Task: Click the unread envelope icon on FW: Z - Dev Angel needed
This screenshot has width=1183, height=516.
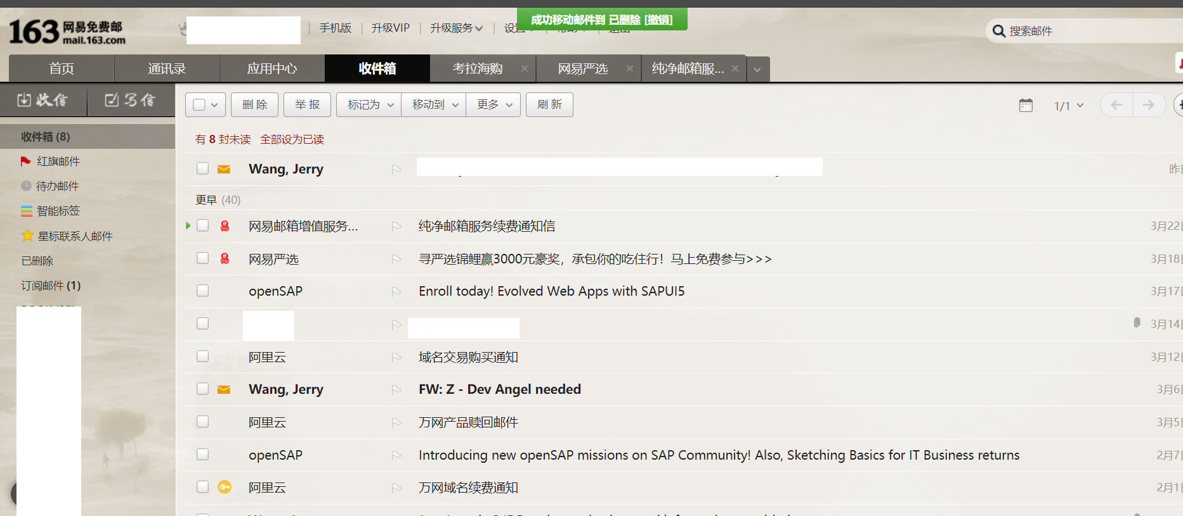Action: 224,389
